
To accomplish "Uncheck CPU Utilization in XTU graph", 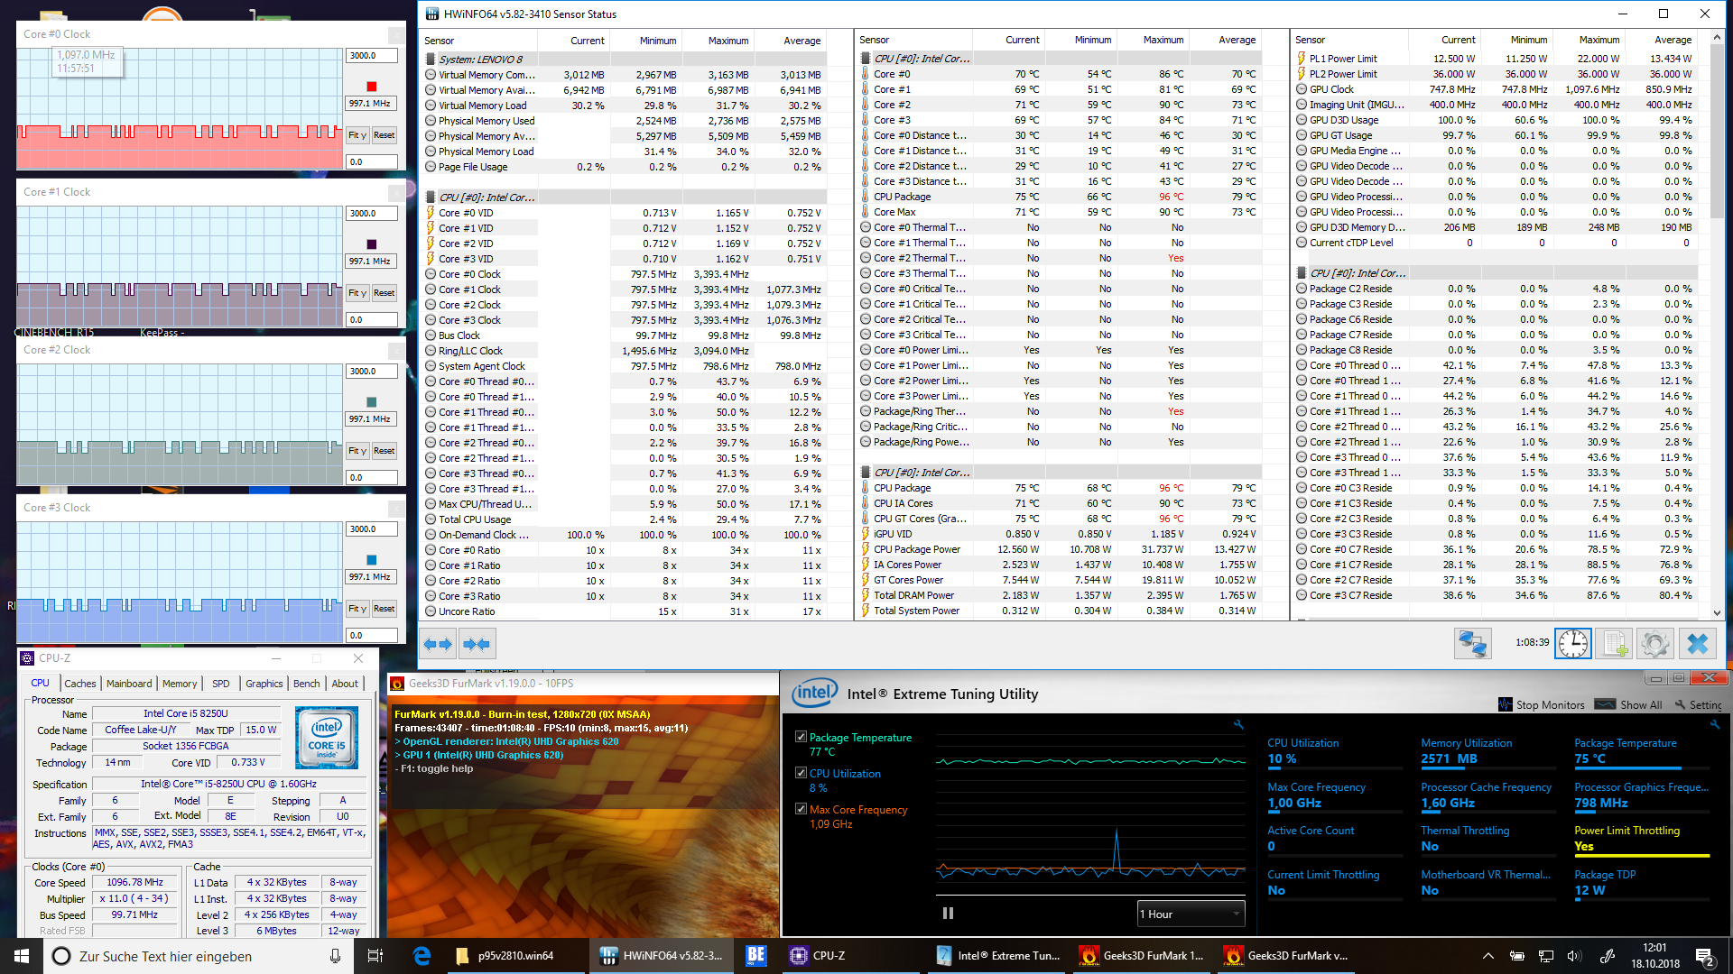I will pos(801,773).
